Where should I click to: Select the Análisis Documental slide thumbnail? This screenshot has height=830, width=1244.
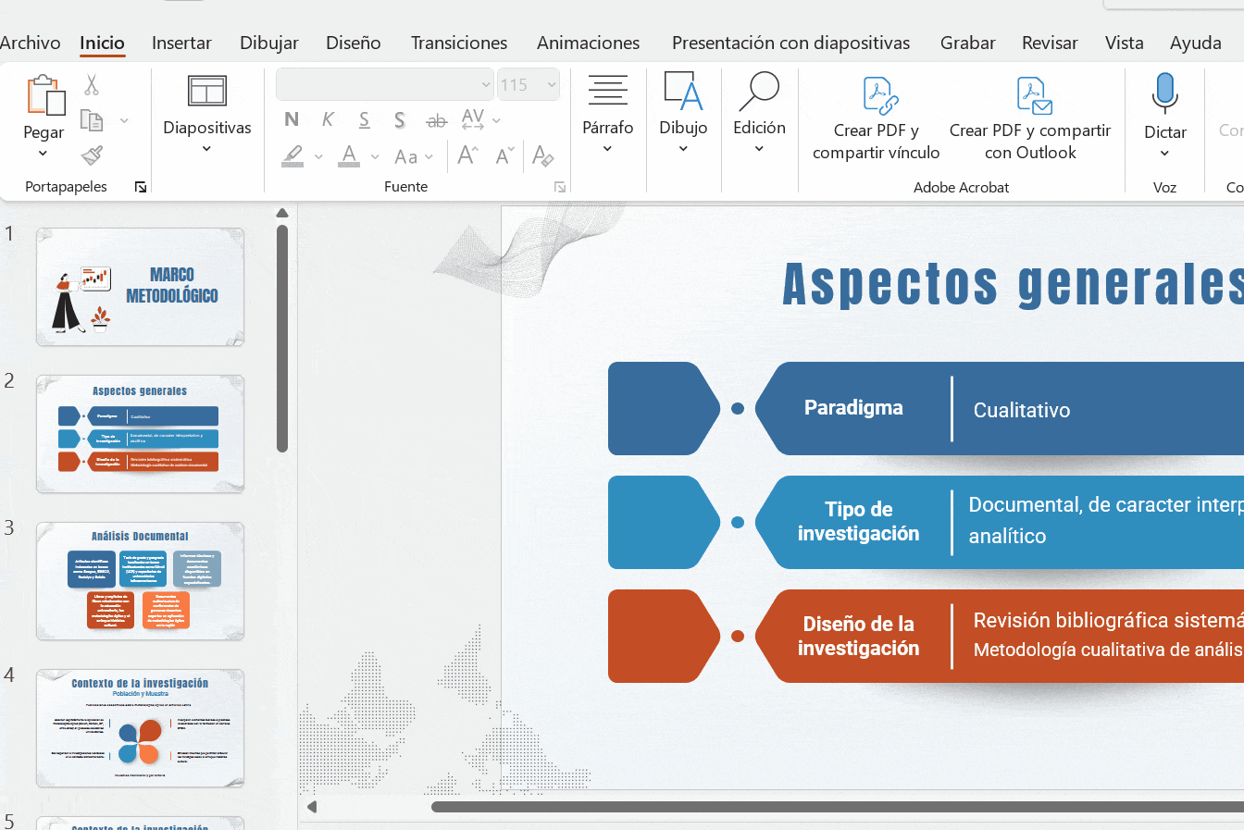pyautogui.click(x=140, y=581)
